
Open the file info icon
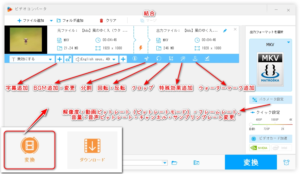click(135, 59)
